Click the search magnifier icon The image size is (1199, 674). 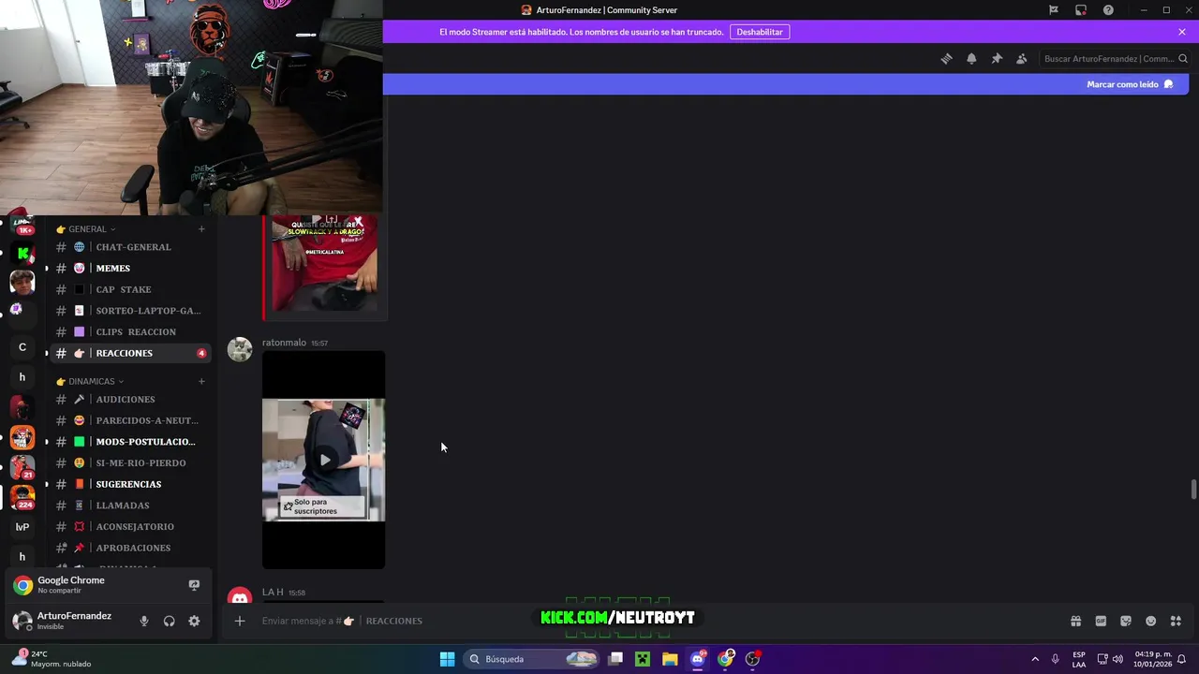pyautogui.click(x=1183, y=59)
